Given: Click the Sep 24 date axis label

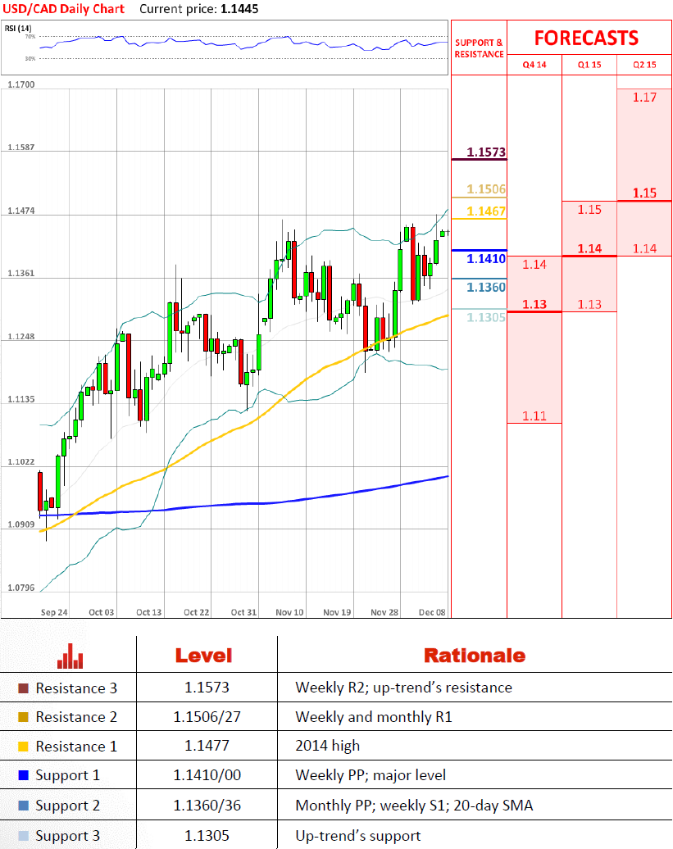Looking at the screenshot, I should coord(54,612).
